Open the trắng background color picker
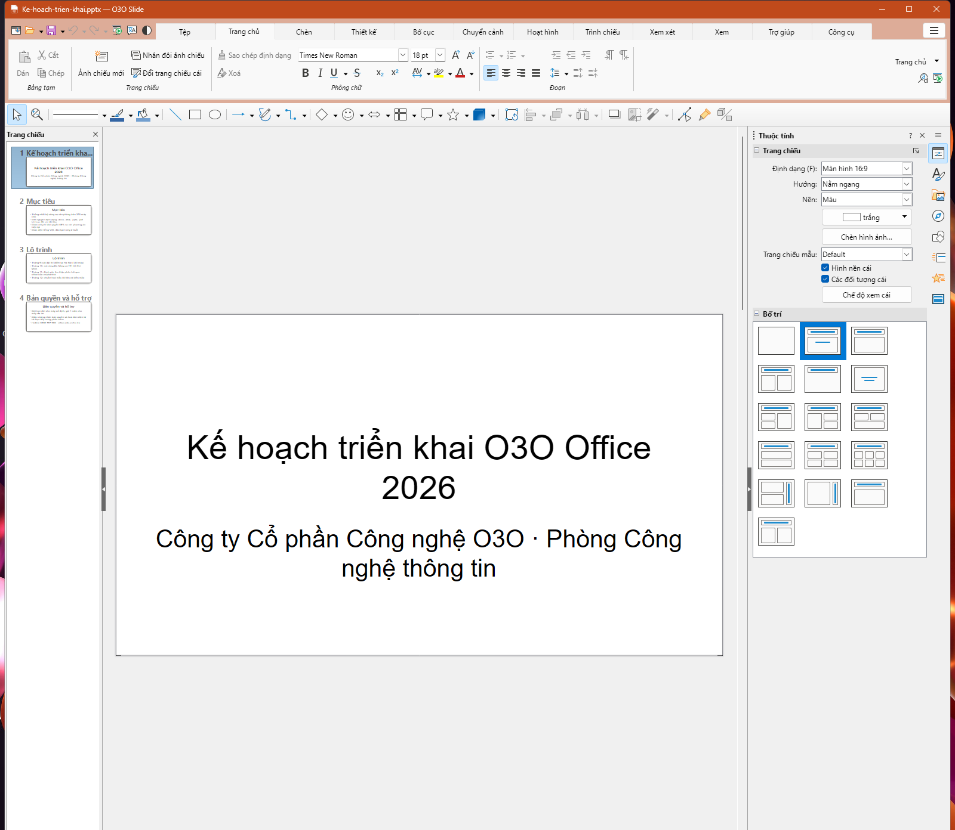 click(867, 217)
